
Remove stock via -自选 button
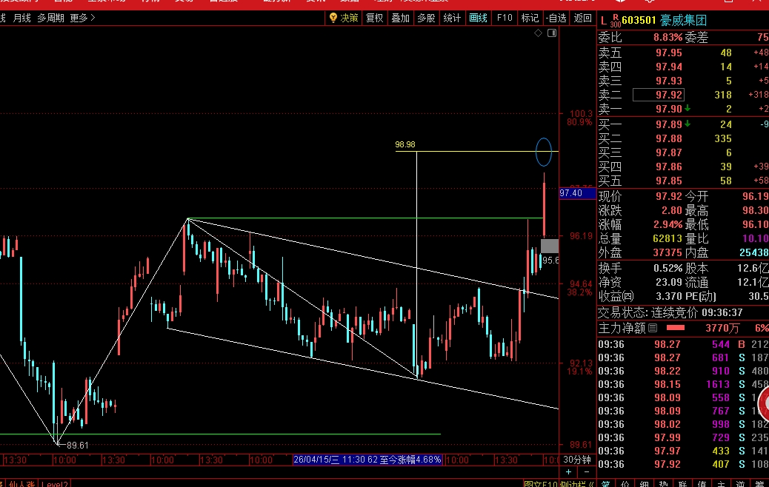pos(556,18)
